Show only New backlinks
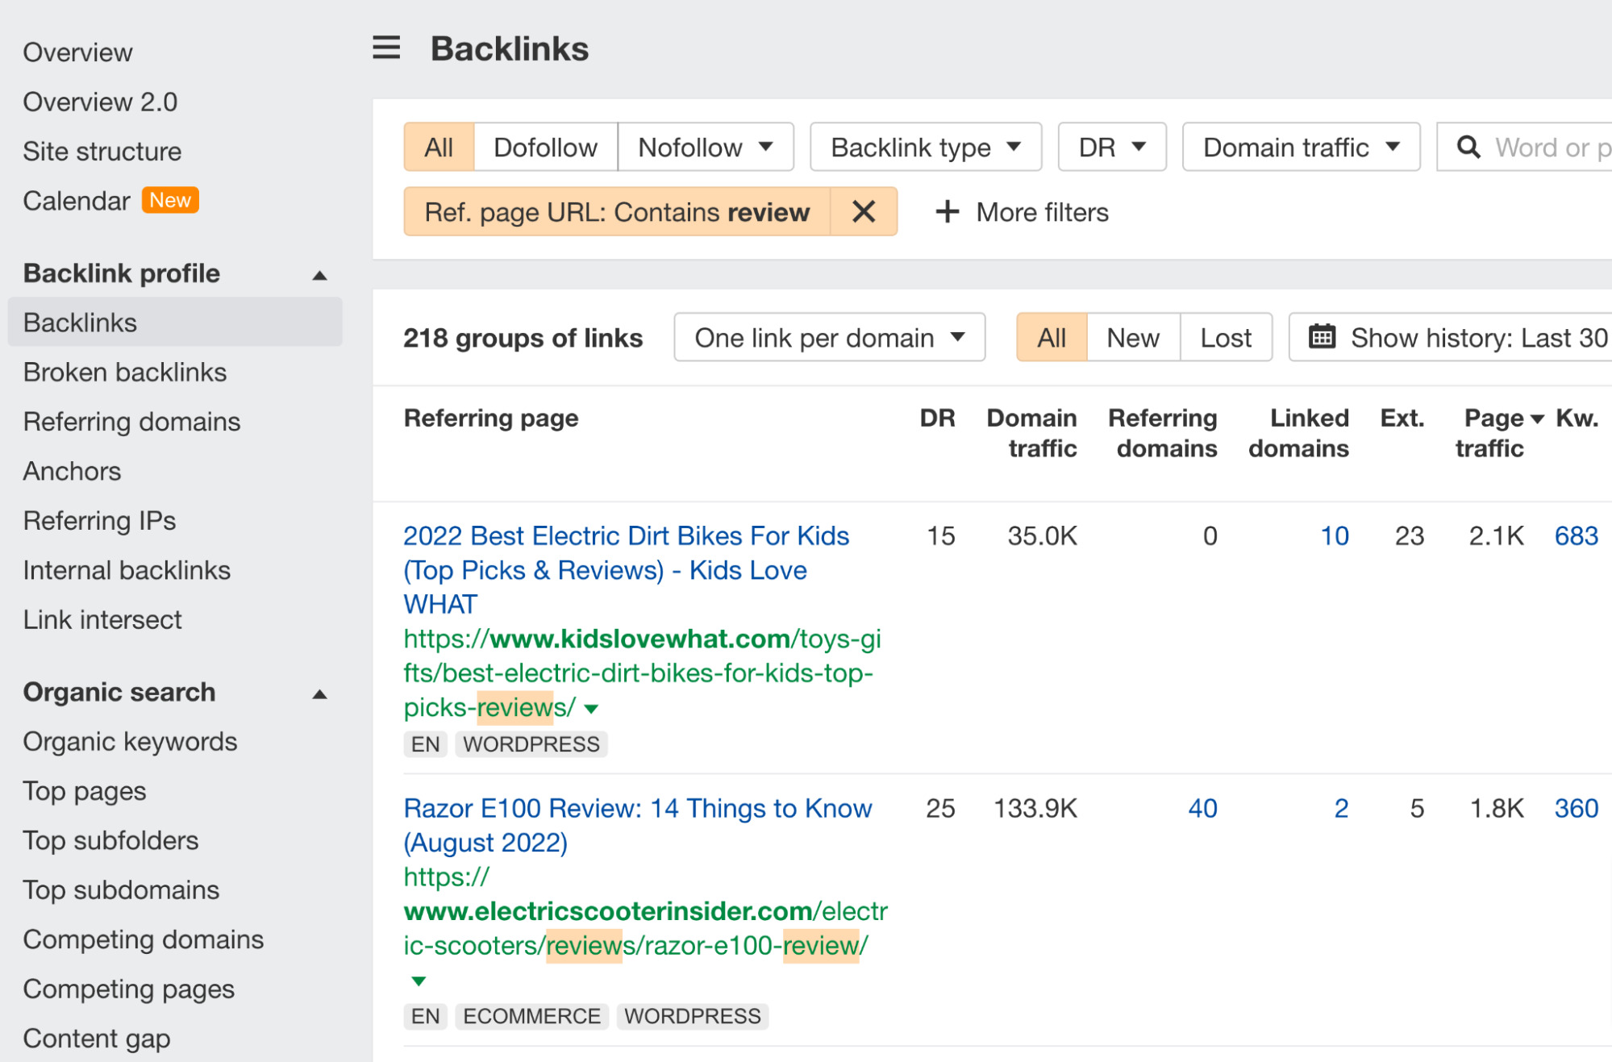Screen dimensions: 1612x1062 tap(1132, 337)
